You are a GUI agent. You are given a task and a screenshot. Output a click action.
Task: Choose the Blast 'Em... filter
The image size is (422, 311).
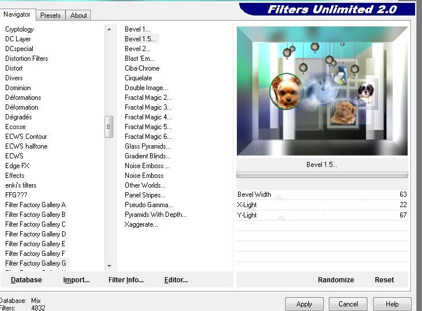(x=139, y=59)
